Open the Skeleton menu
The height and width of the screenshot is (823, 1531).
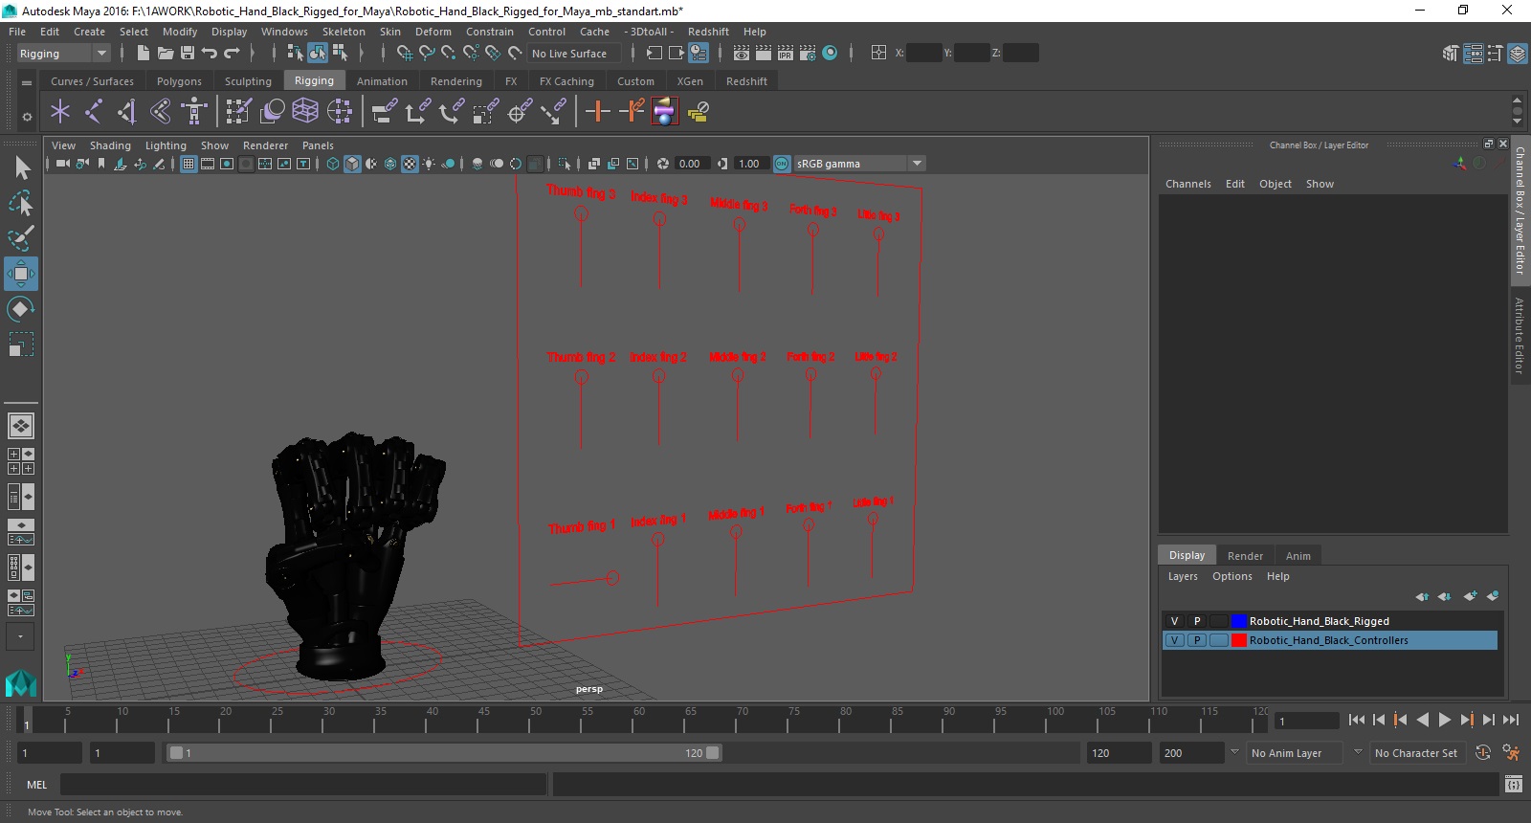[344, 32]
